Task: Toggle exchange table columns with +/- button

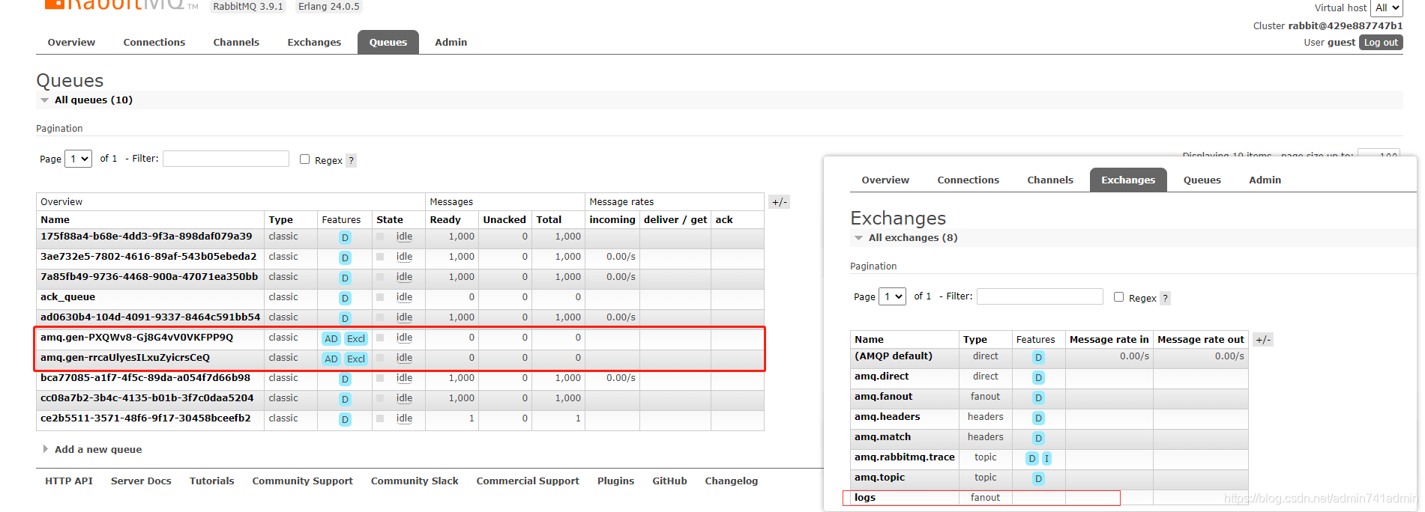Action: pos(1262,340)
